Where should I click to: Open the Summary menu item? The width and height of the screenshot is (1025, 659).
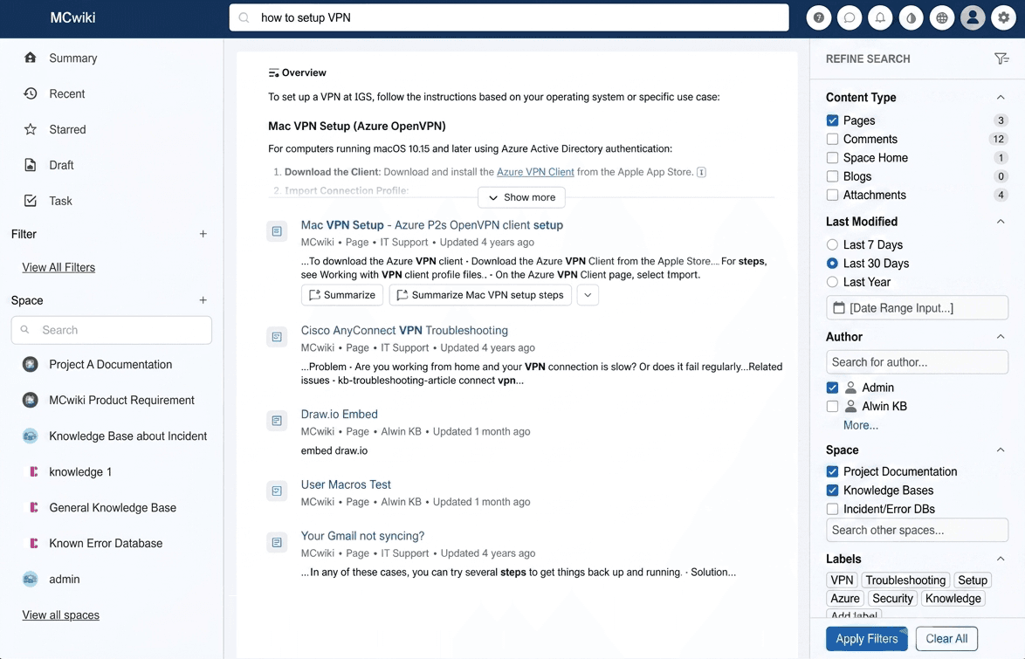[x=73, y=58]
